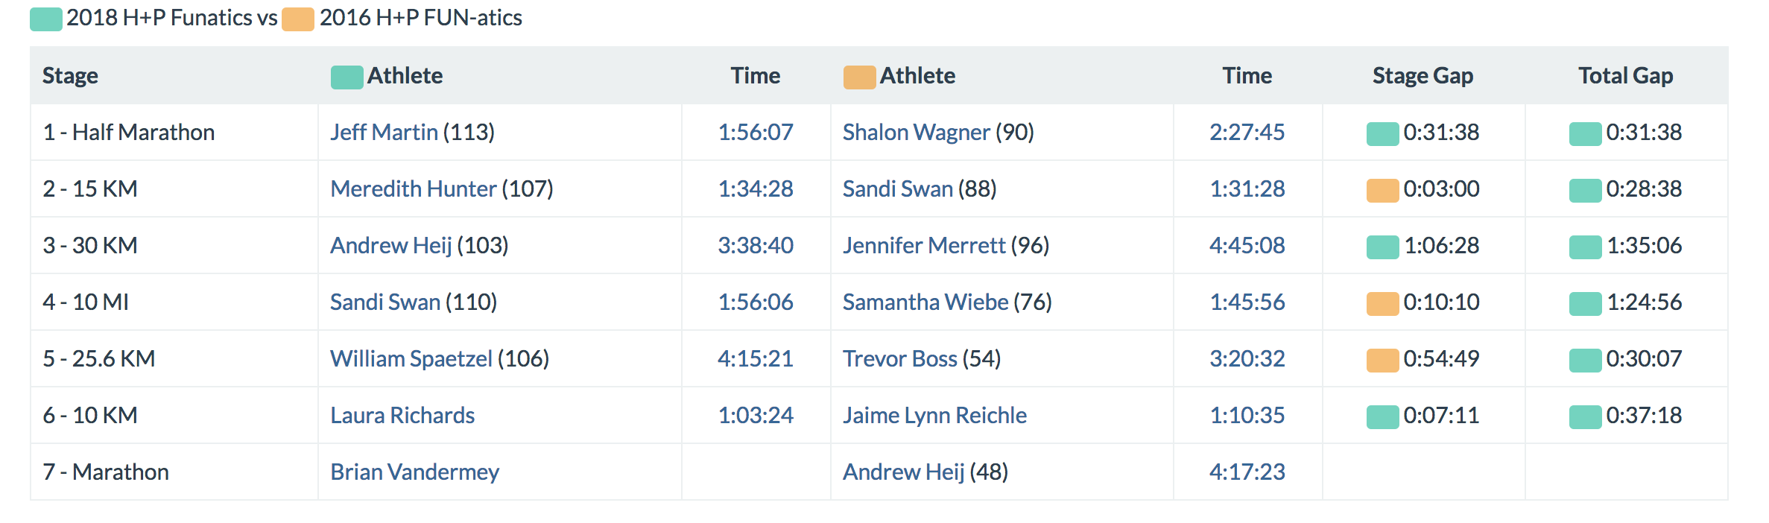Open the Shalon Wagner athlete link

point(916,133)
